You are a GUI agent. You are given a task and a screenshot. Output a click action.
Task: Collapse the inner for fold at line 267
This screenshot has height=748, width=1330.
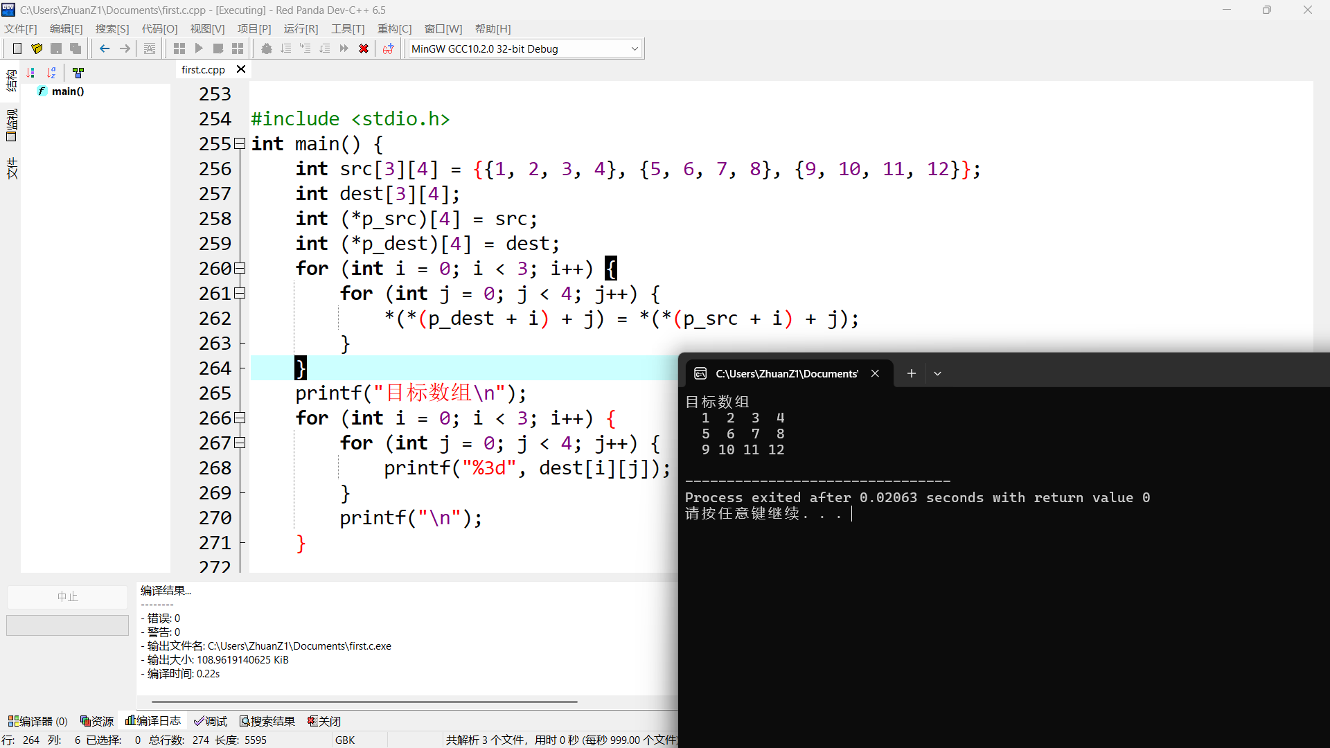pyautogui.click(x=240, y=443)
